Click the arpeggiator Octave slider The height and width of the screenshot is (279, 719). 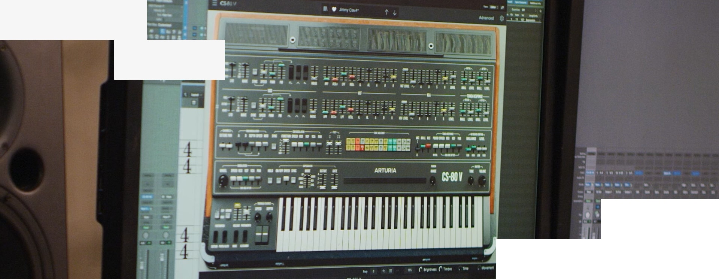[322, 181]
